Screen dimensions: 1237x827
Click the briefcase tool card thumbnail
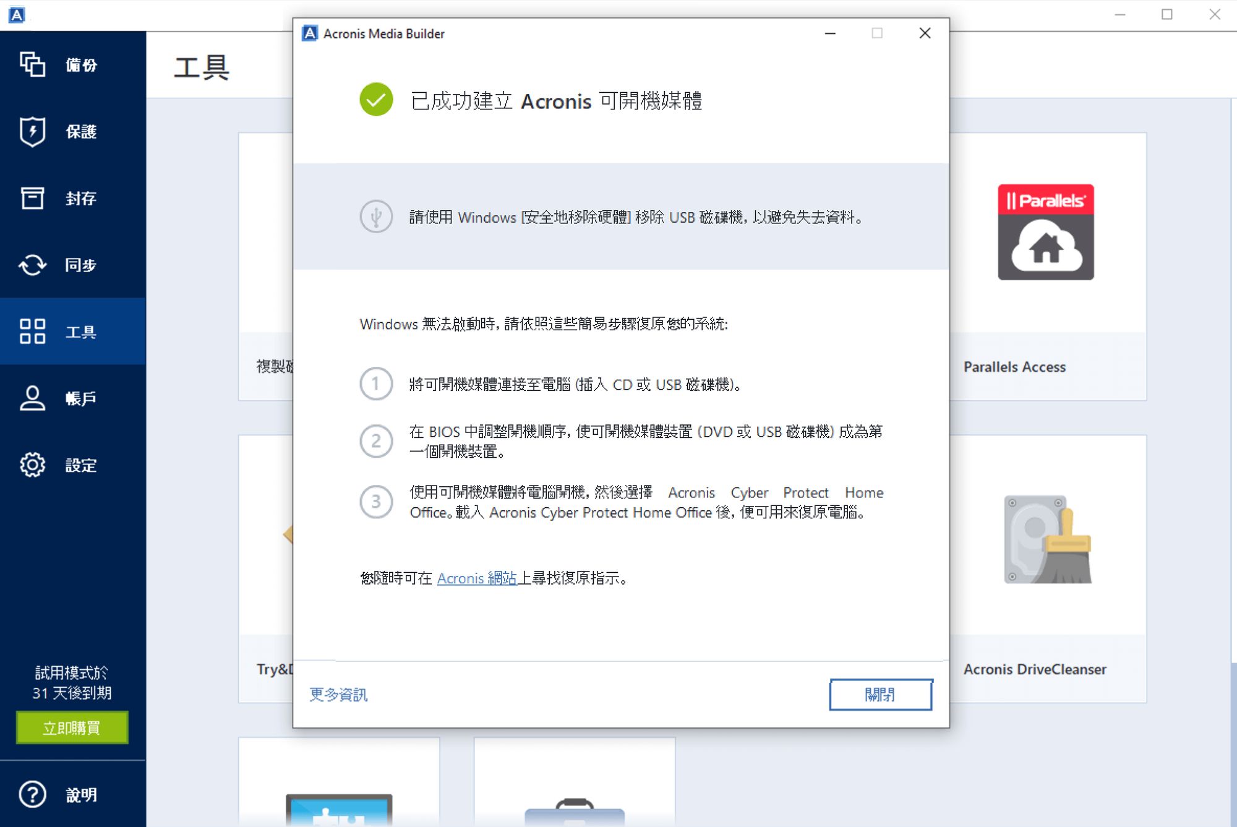coord(575,812)
